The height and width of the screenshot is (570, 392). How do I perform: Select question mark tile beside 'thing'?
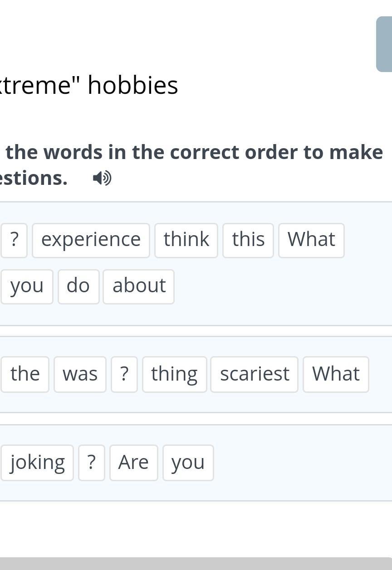[x=124, y=374]
